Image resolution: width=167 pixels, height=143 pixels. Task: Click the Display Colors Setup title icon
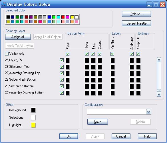[4, 4]
